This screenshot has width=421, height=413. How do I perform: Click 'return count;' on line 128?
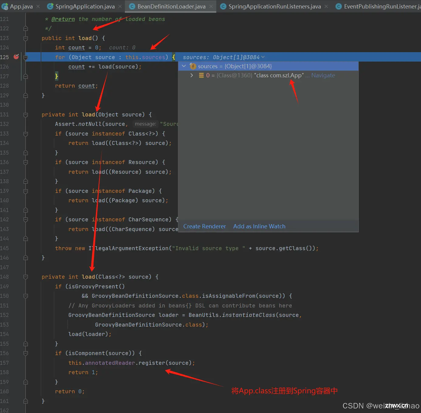[77, 86]
